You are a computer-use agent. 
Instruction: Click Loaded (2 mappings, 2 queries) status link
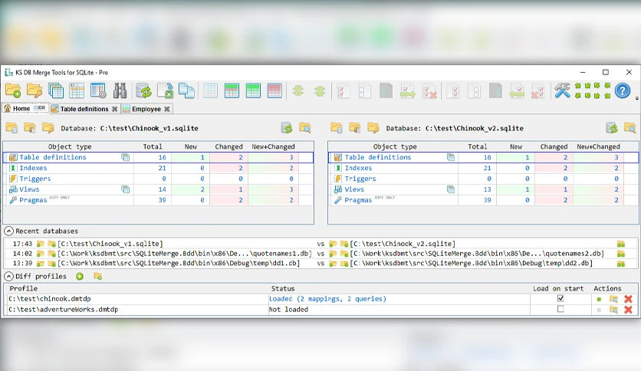327,299
